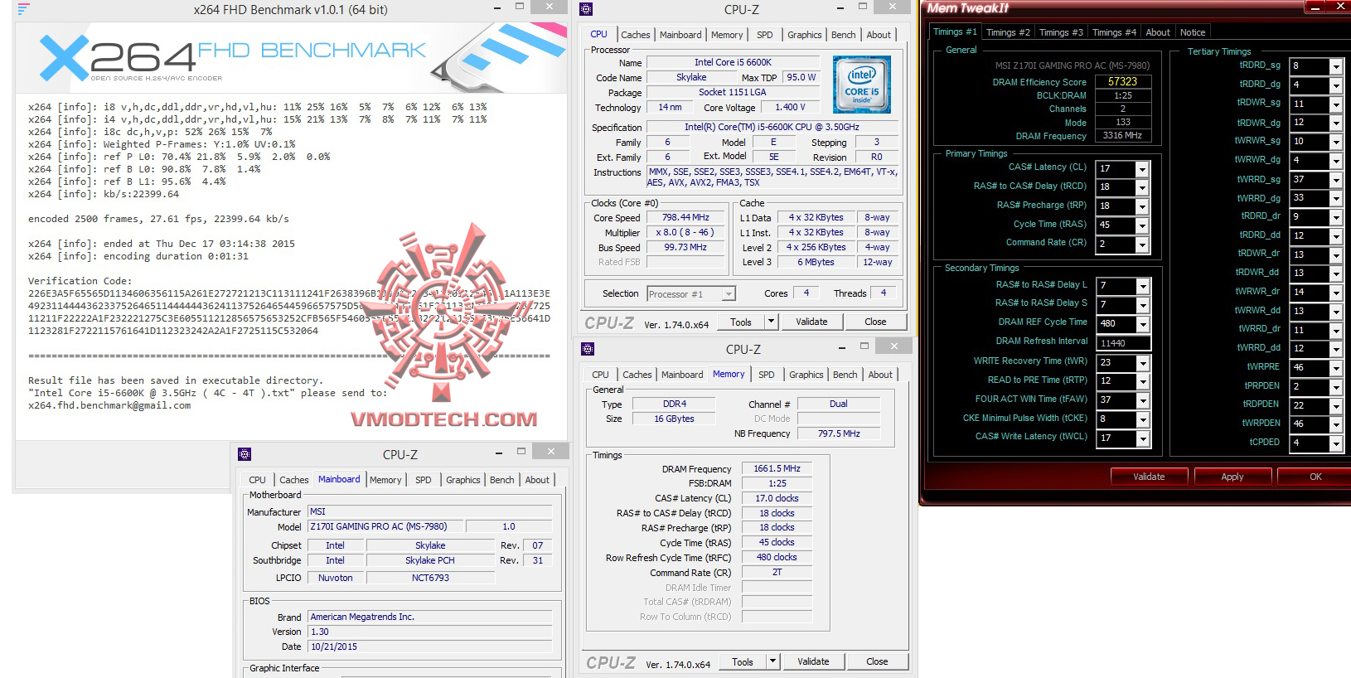Image resolution: width=1351 pixels, height=678 pixels.
Task: Open Bench tab in the CPU-Z processor window
Action: coord(844,35)
